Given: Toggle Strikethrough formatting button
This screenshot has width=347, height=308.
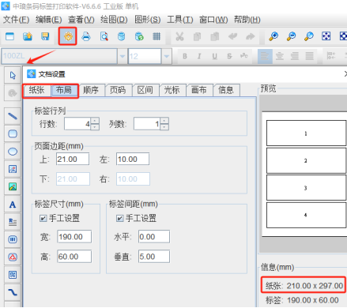Looking at the screenshot, I should pos(229,56).
